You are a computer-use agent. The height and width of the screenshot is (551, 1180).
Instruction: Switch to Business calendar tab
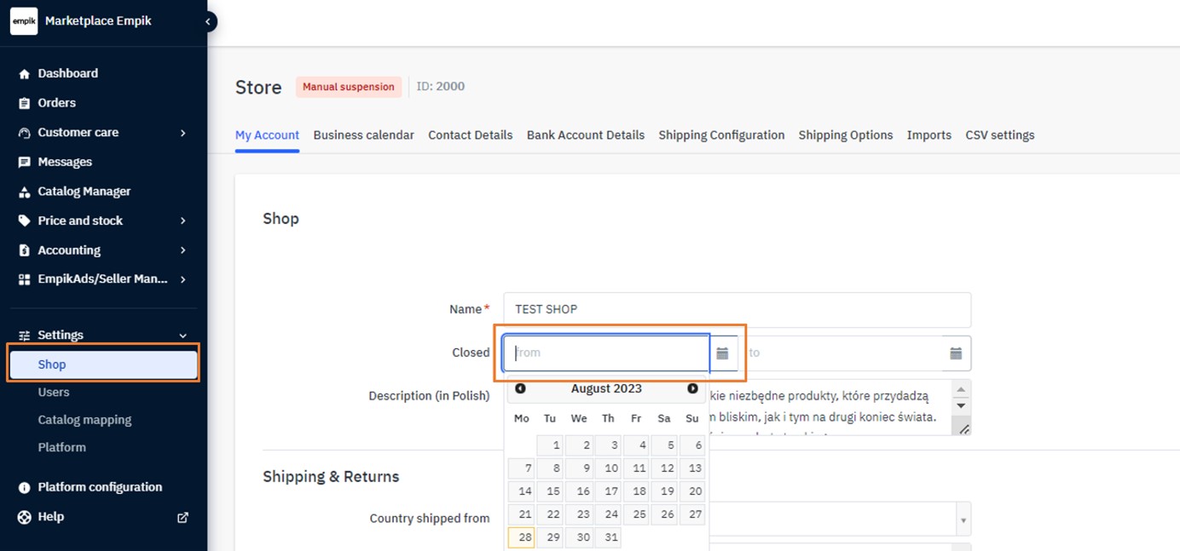pos(363,135)
